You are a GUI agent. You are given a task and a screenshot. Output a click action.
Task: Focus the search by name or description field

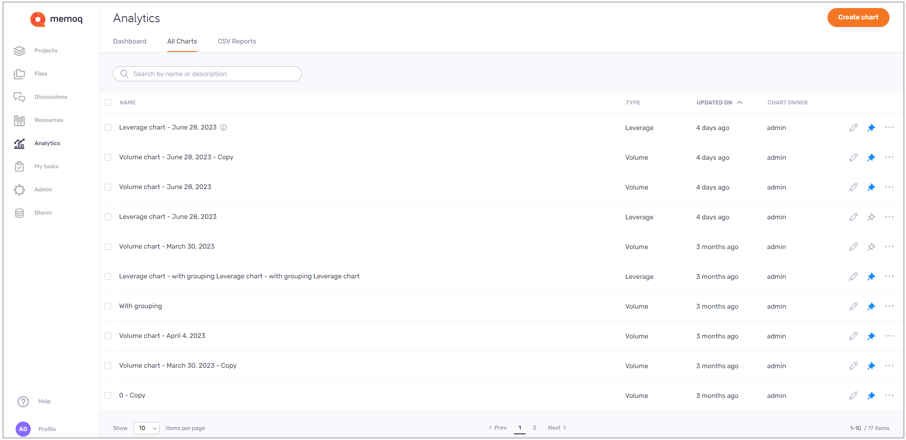click(208, 74)
